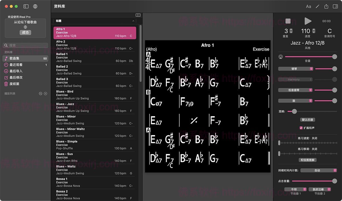Open 废纸篓 in the library sidebar

click(14, 84)
